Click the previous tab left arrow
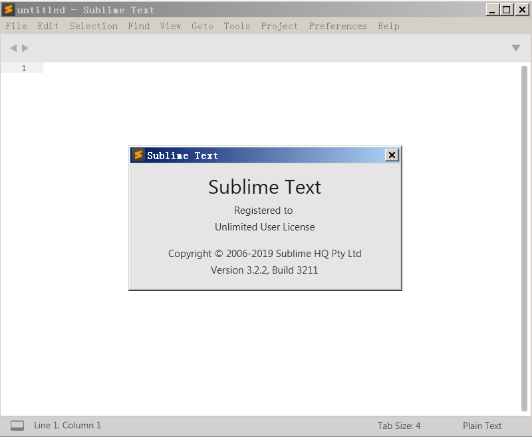532x437 pixels. click(x=13, y=48)
